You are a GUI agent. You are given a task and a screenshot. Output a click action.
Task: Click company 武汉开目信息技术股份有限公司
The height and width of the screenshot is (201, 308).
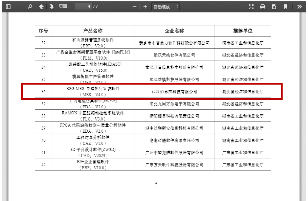174,67
